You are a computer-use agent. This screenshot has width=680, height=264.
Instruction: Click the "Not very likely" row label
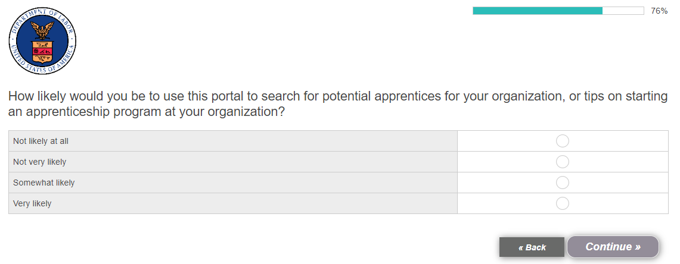[39, 162]
